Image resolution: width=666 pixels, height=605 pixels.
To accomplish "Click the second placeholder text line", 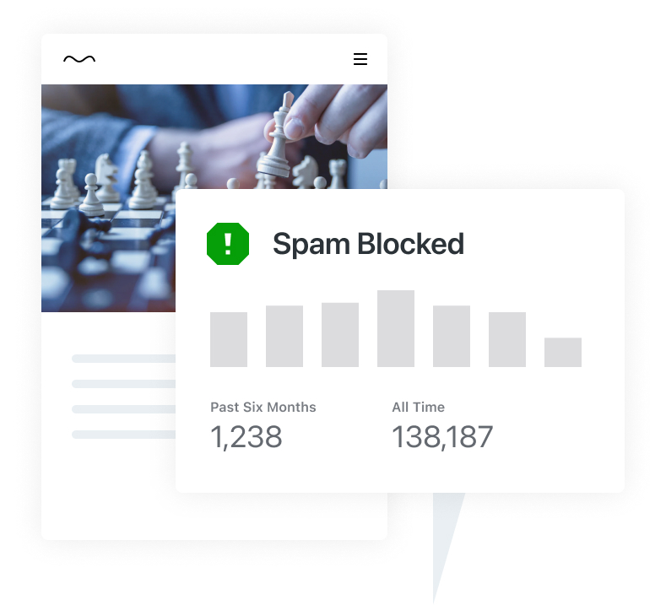I will [x=123, y=384].
